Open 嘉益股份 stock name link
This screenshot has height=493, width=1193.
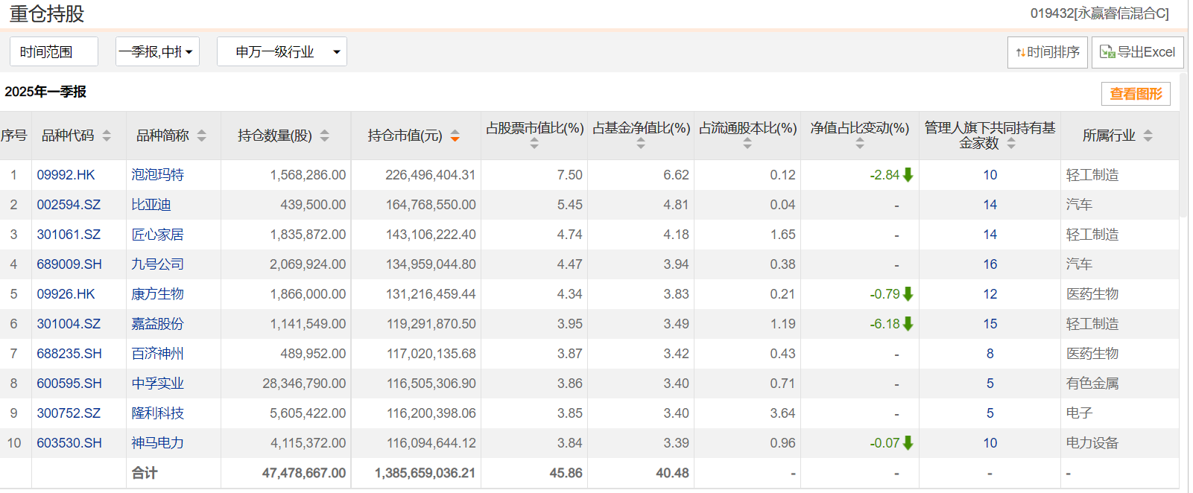click(157, 324)
